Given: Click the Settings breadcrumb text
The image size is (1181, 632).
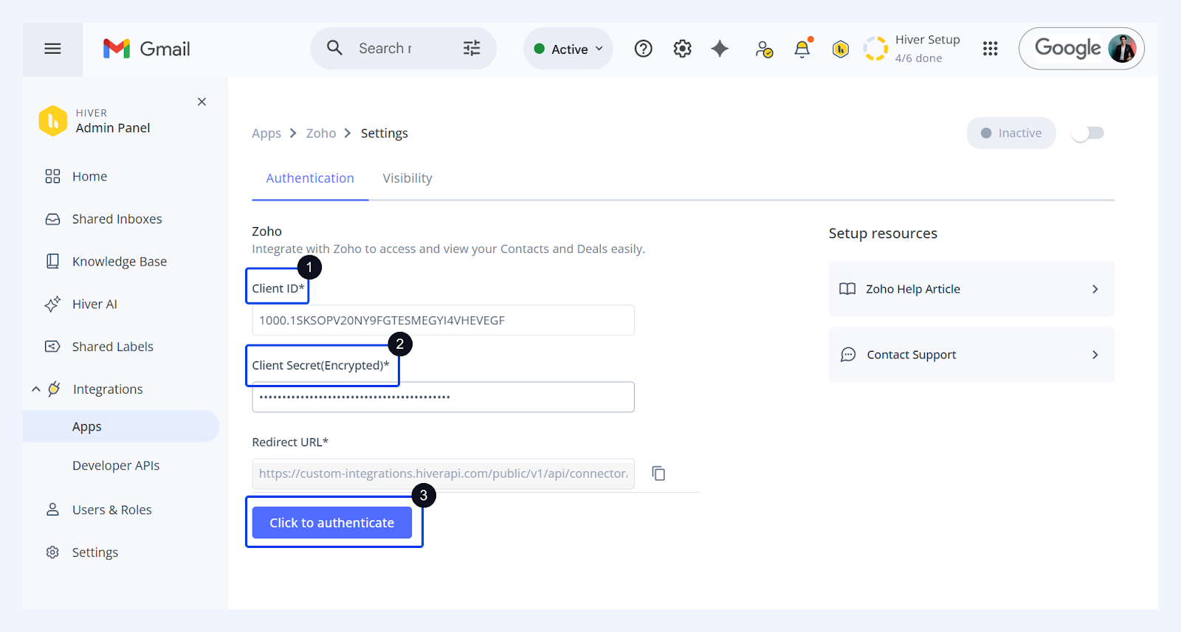Looking at the screenshot, I should click(385, 133).
